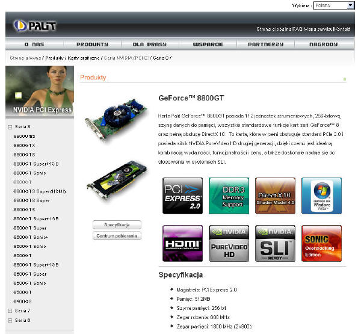Click the Sonic Overclocking Edition badge

click(x=321, y=243)
